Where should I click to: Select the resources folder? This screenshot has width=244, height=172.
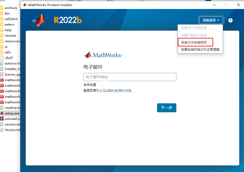click(10, 41)
